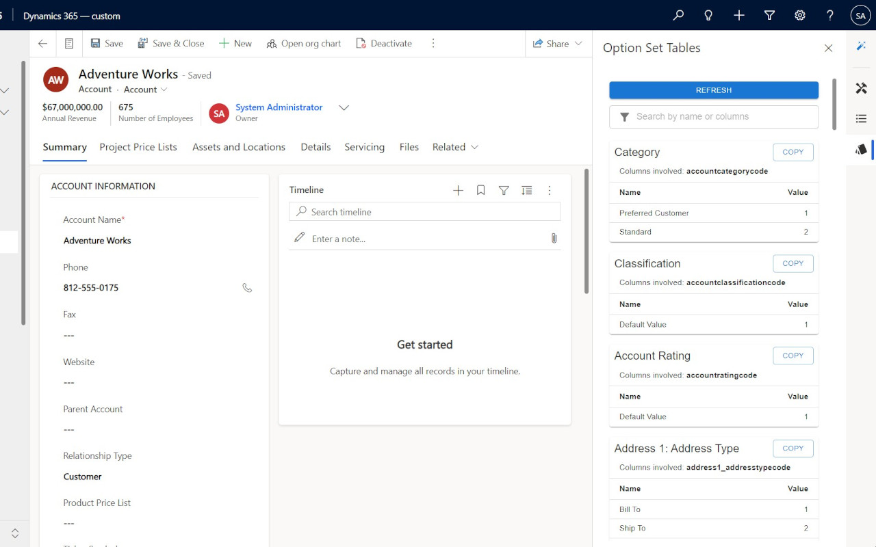Click the Relationship Type value Customer
The width and height of the screenshot is (876, 547).
83,477
